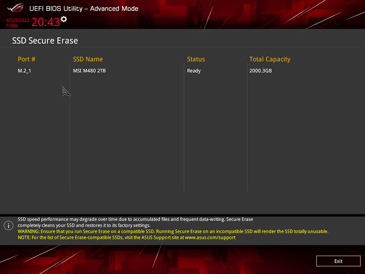Click the info icon beside the help text
The width and height of the screenshot is (365, 274).
tap(9, 225)
